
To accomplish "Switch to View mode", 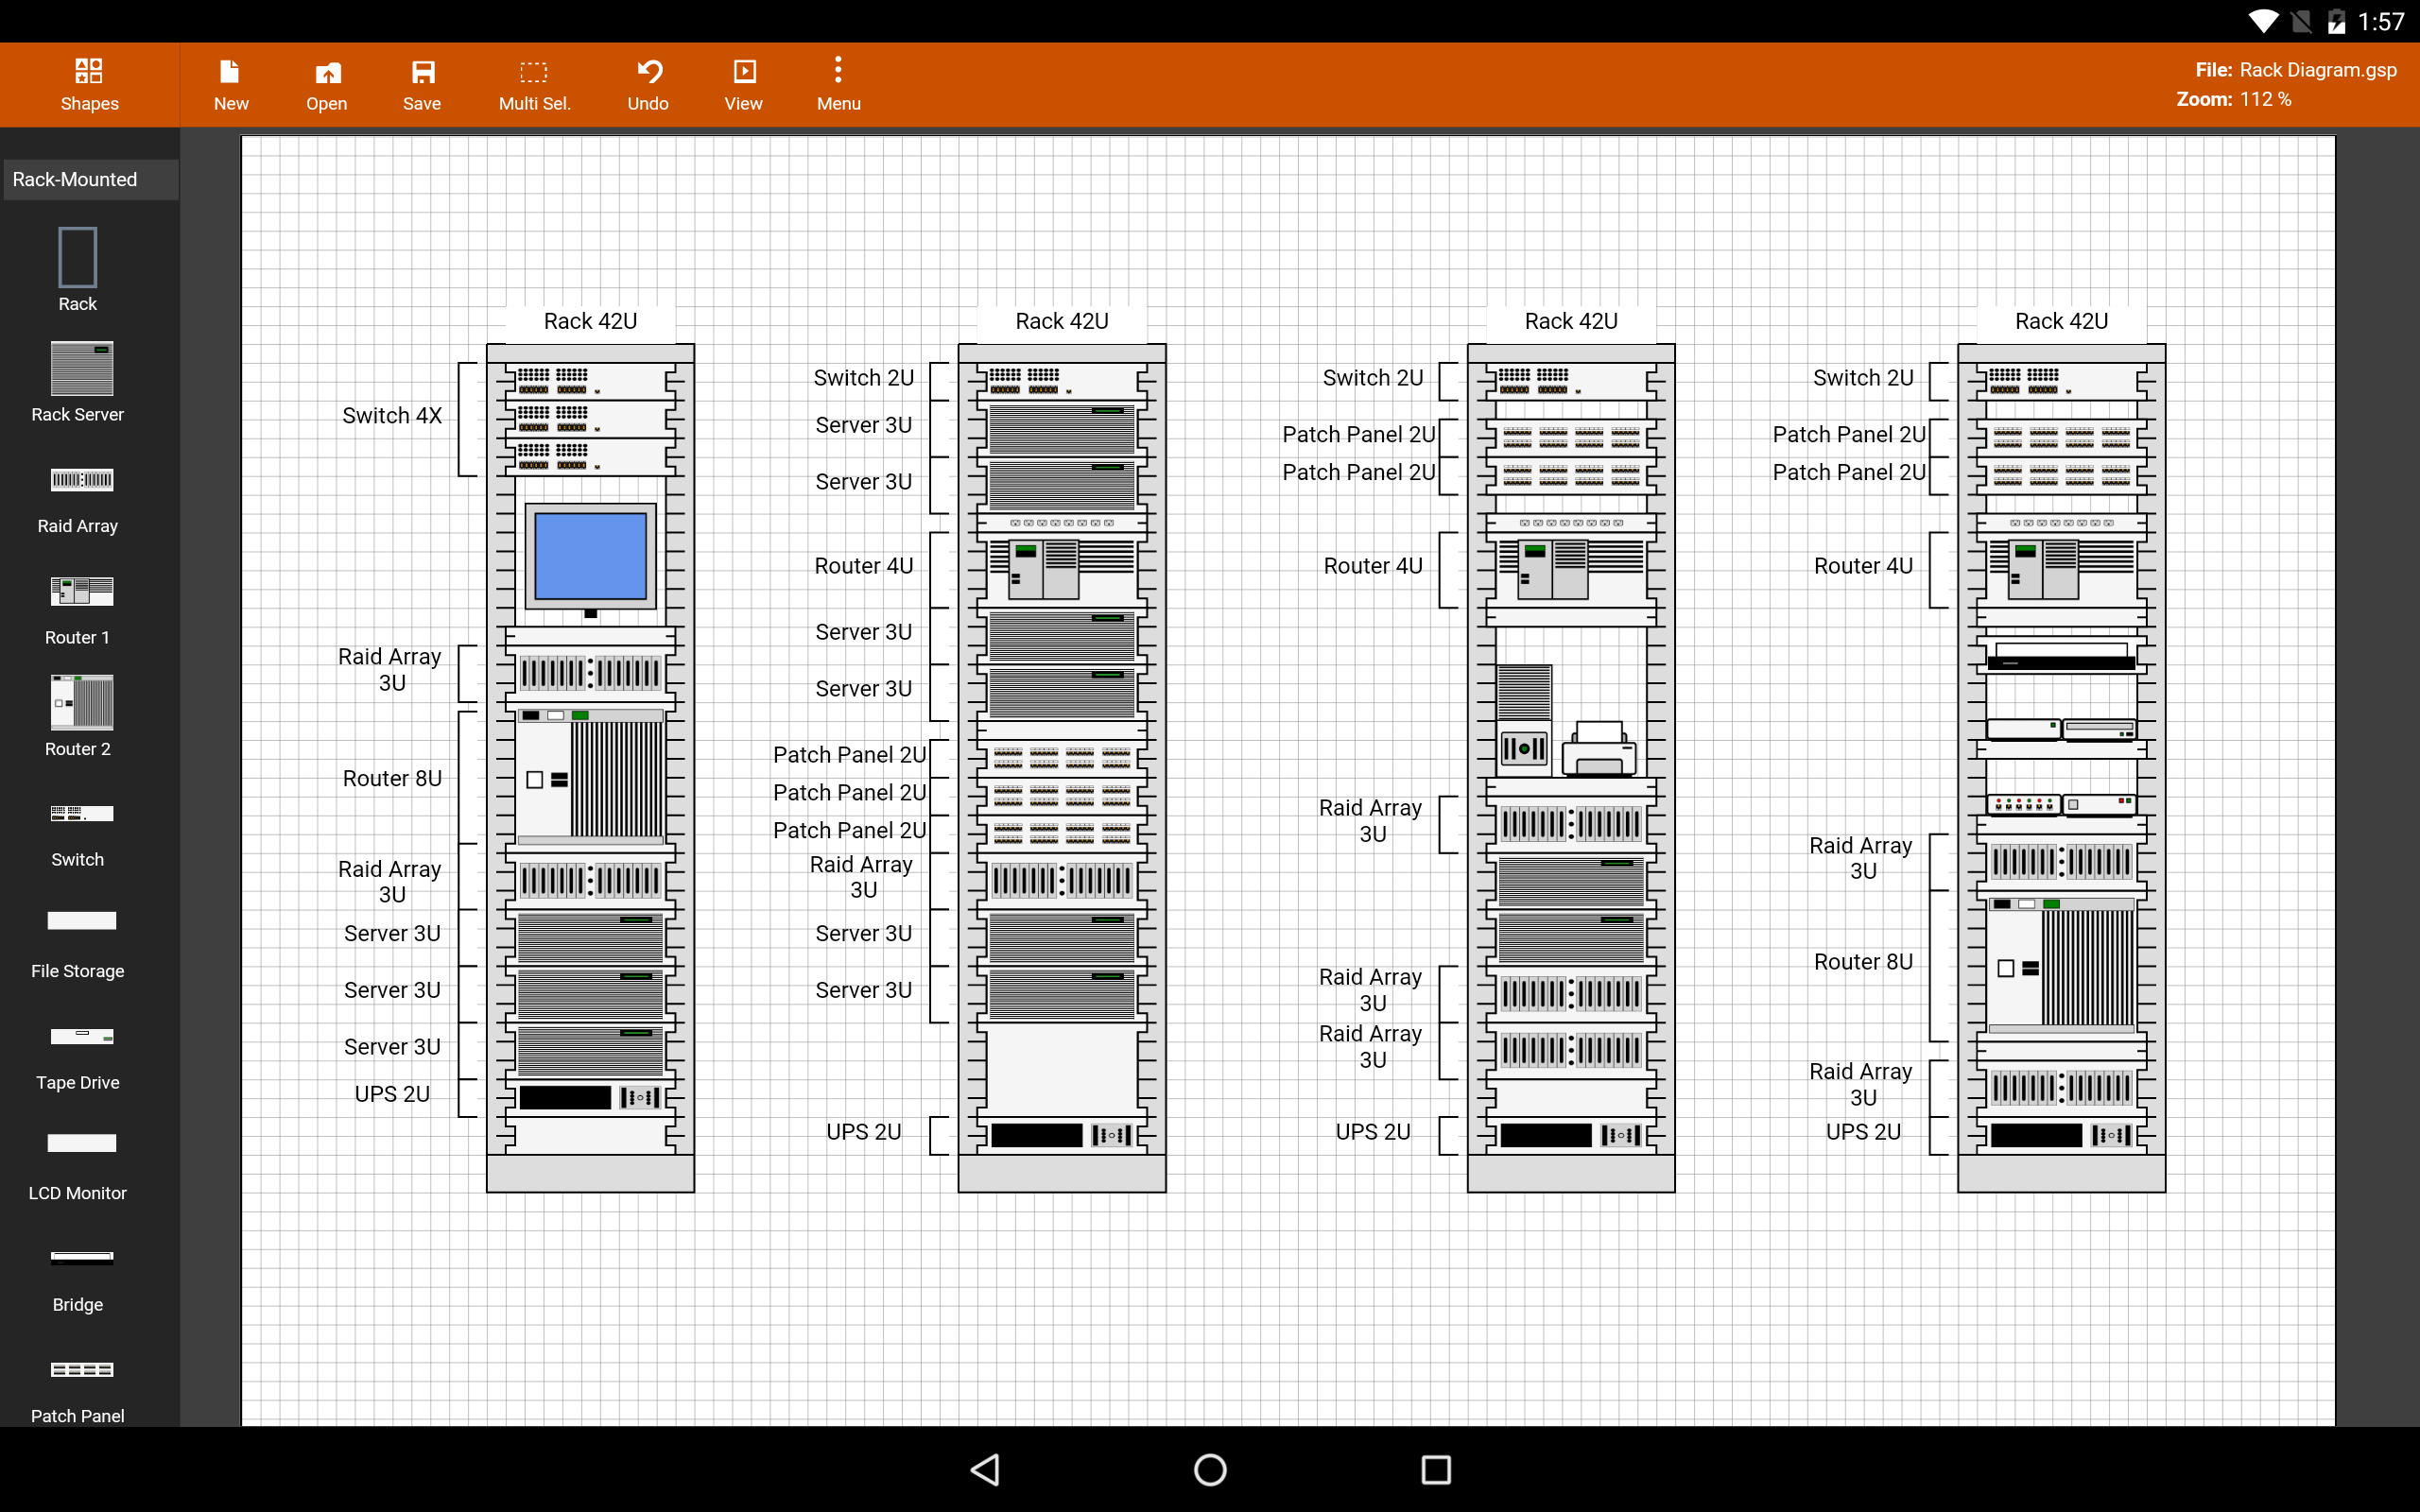I will (743, 84).
